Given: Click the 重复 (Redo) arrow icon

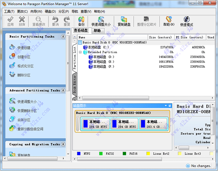Looking at the screenshot, I should [67, 19].
